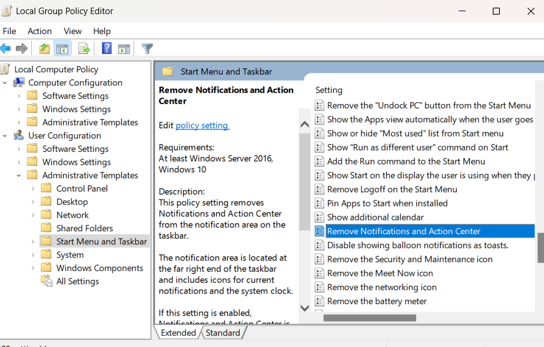Select Show or hide "Most used" list setting
The width and height of the screenshot is (544, 347).
coord(415,134)
